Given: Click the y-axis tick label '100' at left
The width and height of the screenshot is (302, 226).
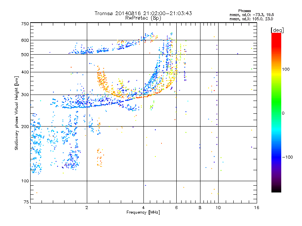Looking at the screenshot, I should 25,181.
